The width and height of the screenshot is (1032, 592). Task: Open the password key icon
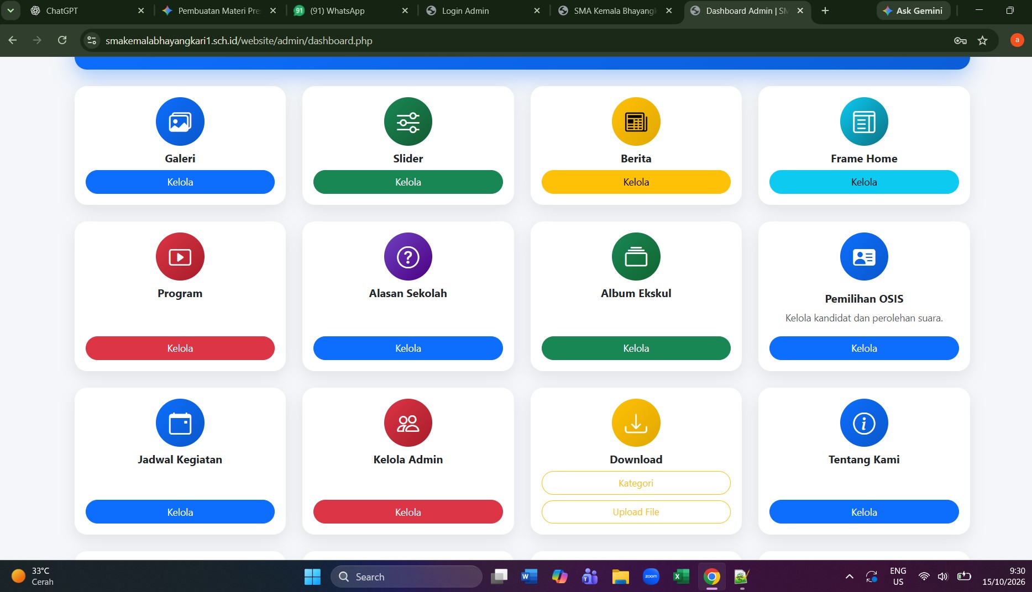tap(960, 40)
